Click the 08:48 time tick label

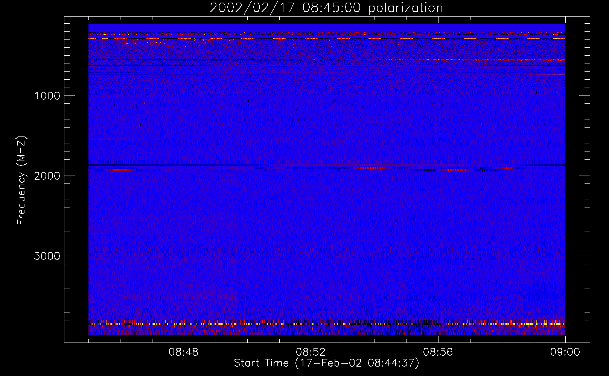[183, 352]
